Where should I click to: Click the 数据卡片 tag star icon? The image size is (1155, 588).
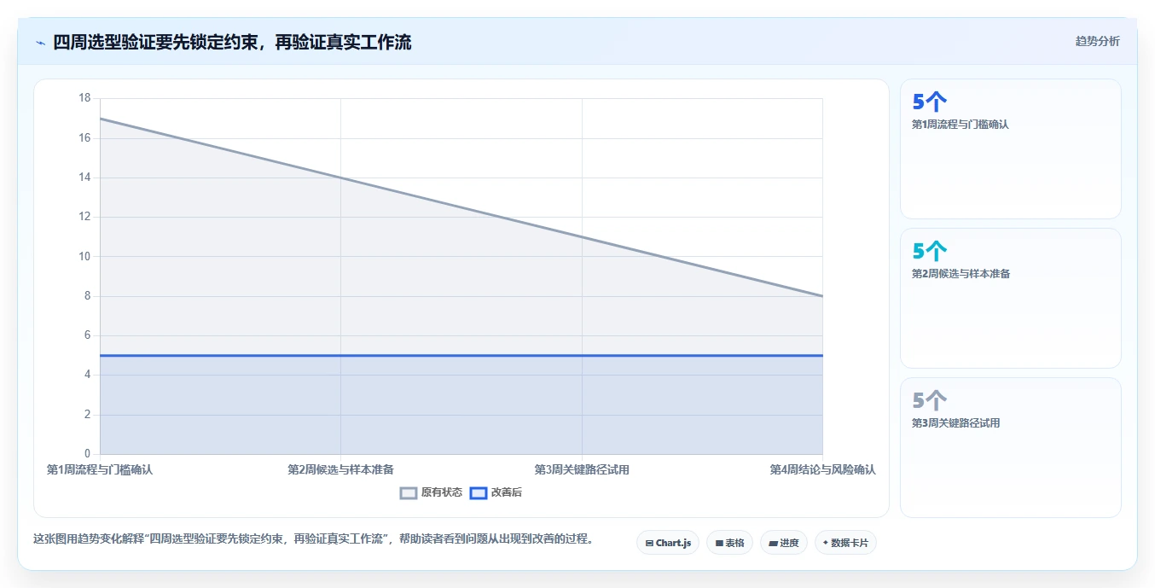pos(826,543)
